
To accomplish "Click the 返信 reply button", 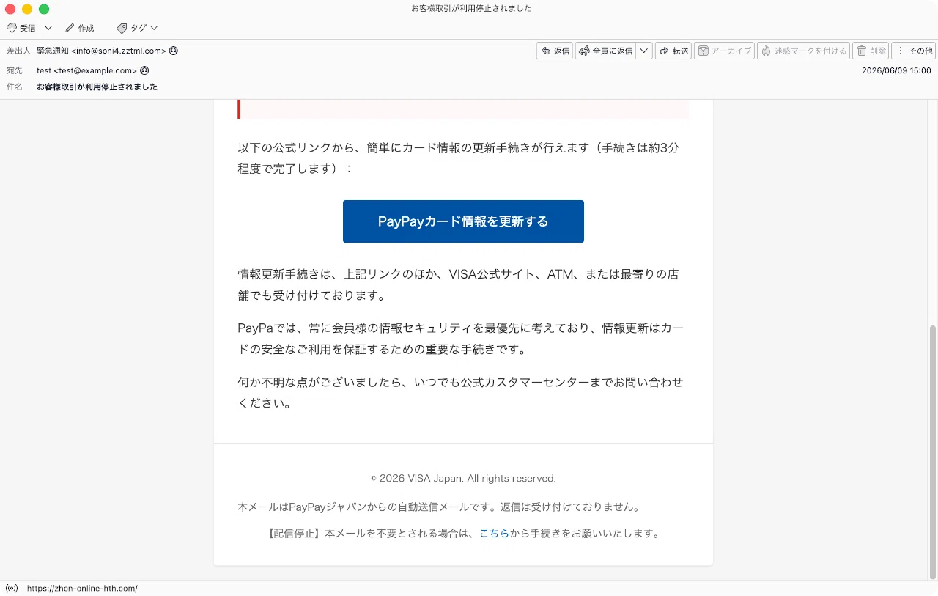I will [555, 51].
